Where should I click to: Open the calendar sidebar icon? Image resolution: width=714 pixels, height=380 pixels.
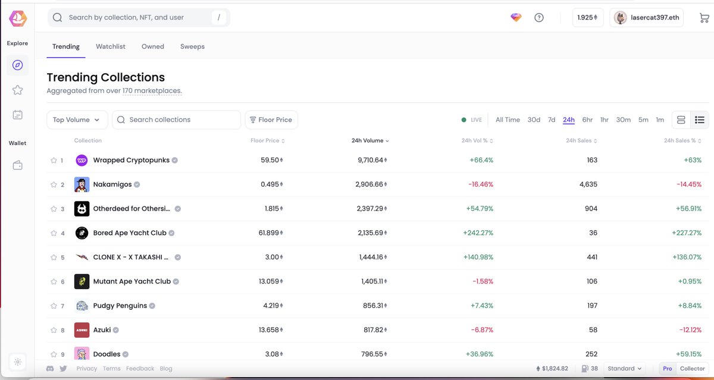tap(17, 115)
